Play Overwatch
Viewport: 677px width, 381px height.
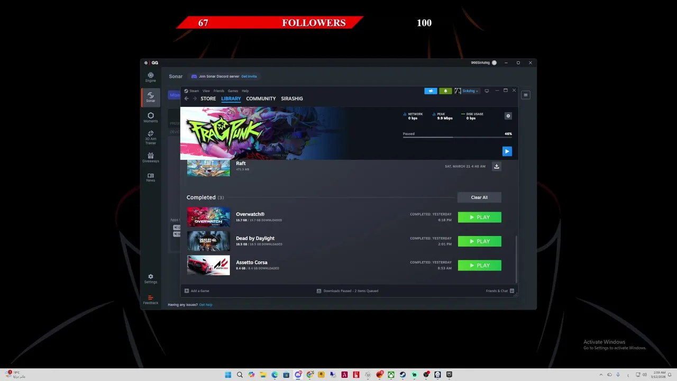[480, 217]
